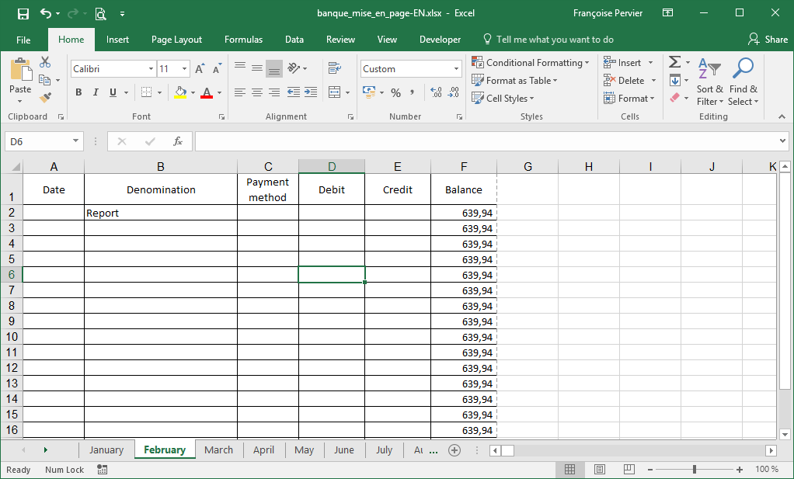Switch to Page Break Preview view
The image size is (794, 479).
[629, 470]
